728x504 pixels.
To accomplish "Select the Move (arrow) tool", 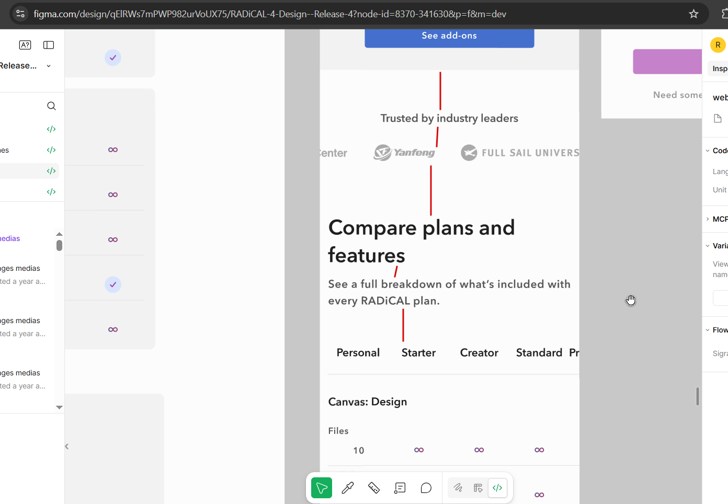I will click(322, 488).
